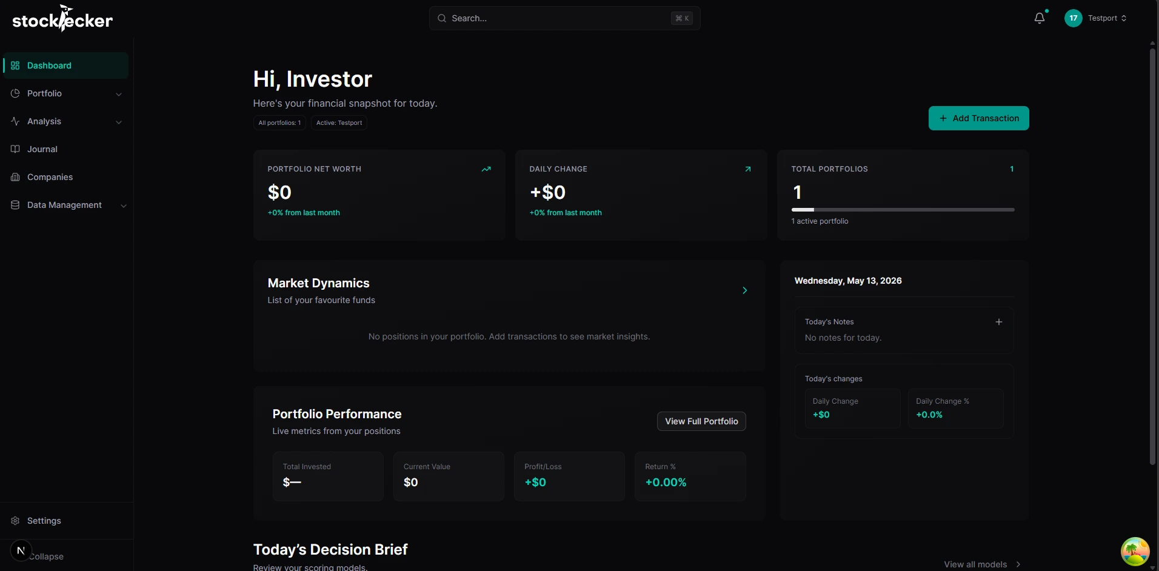Click the round N icon beside Collapse

point(21,551)
